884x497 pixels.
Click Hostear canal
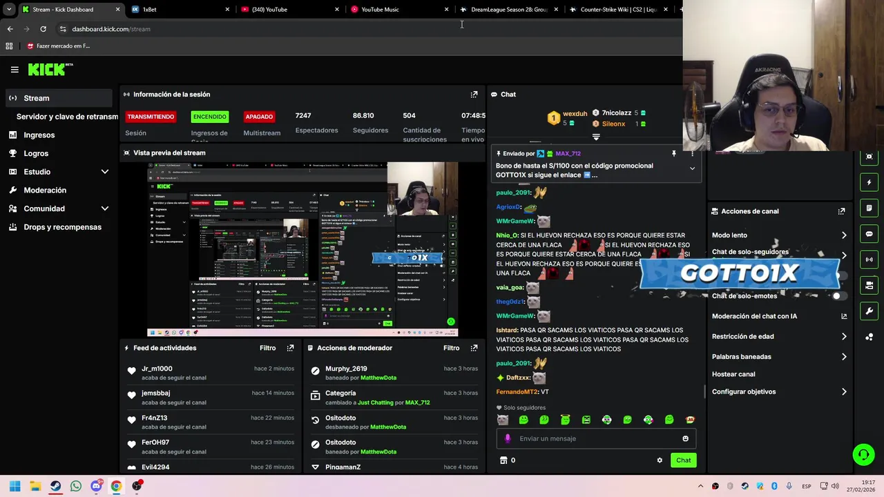pyautogui.click(x=733, y=374)
